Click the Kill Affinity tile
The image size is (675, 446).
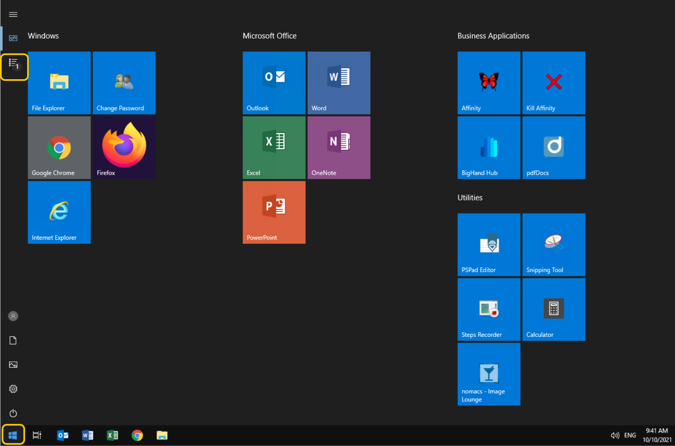554,83
